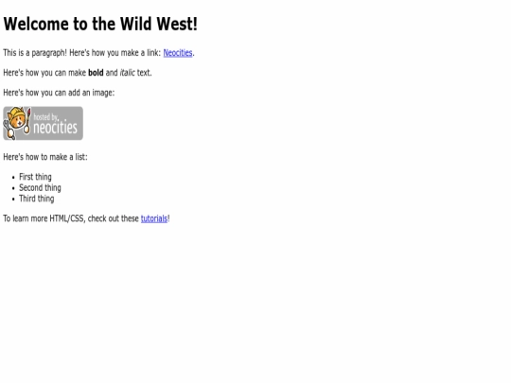Click the bold word 'bold'

click(96, 73)
